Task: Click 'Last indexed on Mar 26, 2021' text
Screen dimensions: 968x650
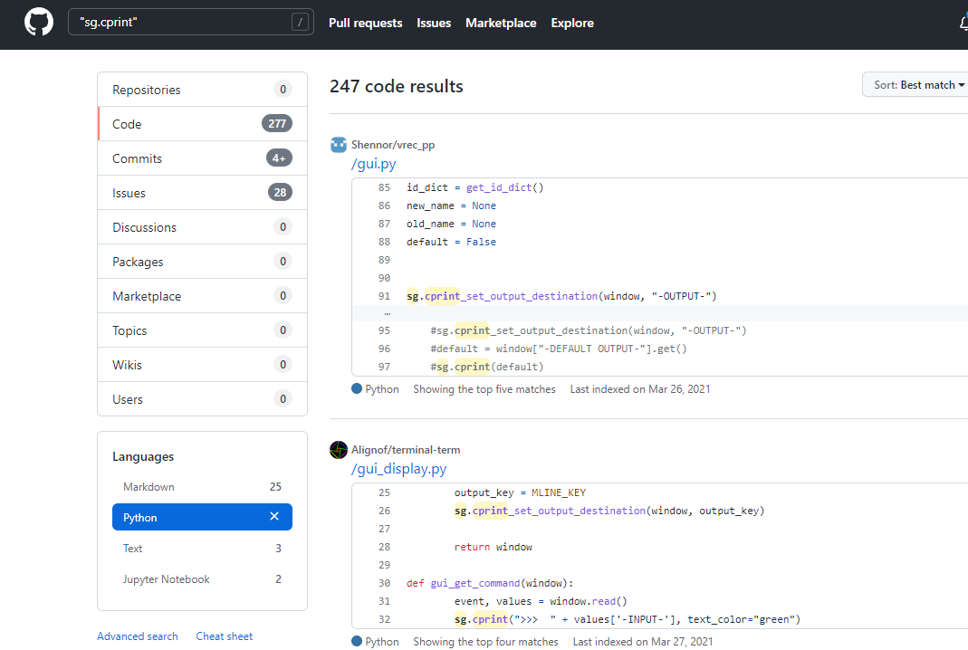Action: click(640, 389)
